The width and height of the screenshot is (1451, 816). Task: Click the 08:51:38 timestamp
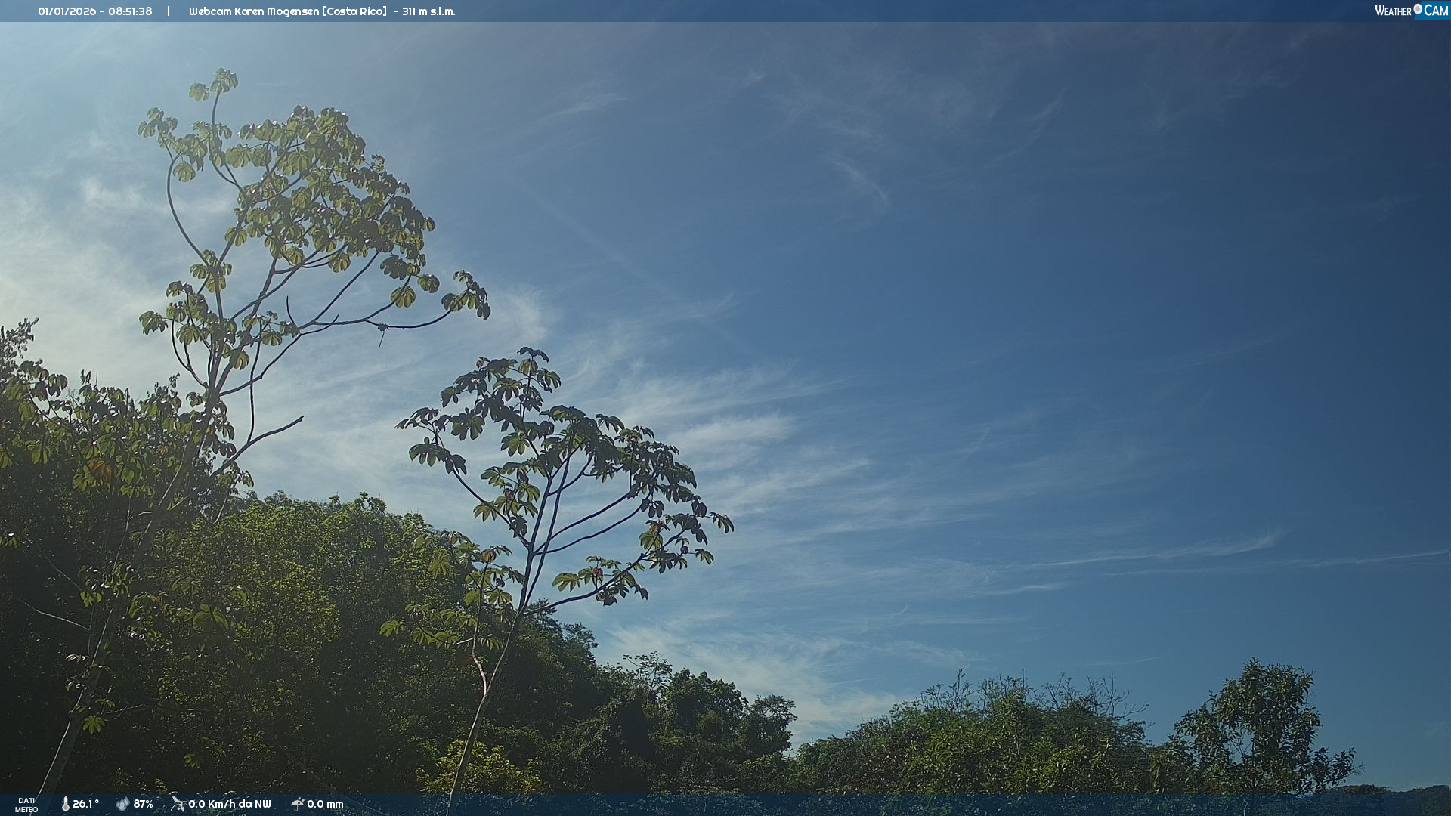130,11
